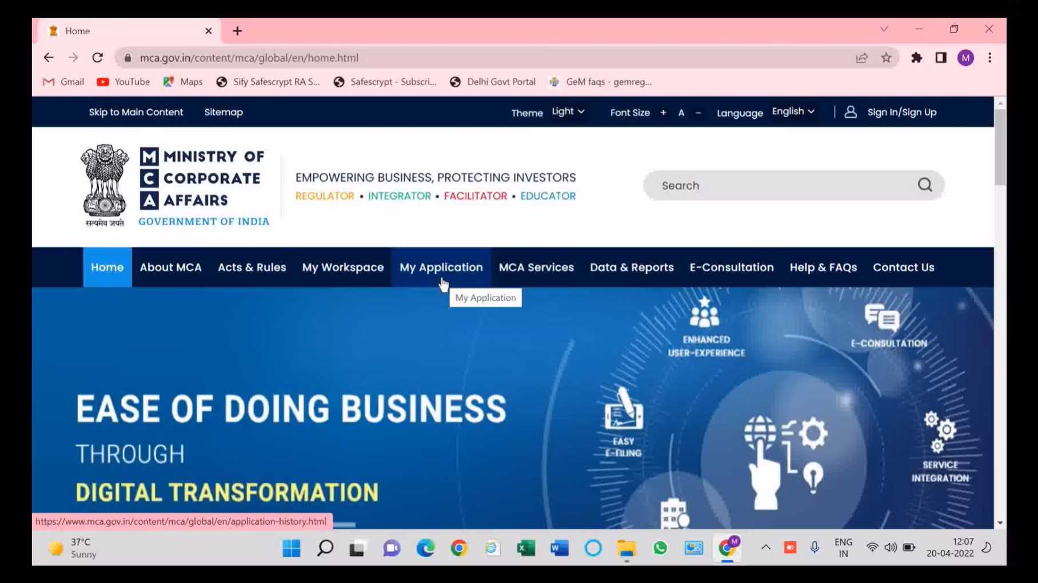The height and width of the screenshot is (583, 1038).
Task: Click the Skip to Main Content link
Action: 136,112
